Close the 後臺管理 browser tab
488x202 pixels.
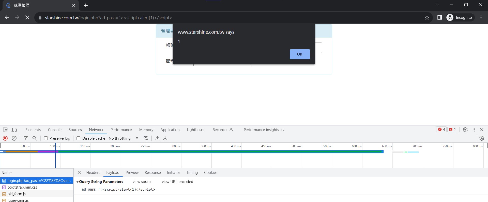pos(74,5)
